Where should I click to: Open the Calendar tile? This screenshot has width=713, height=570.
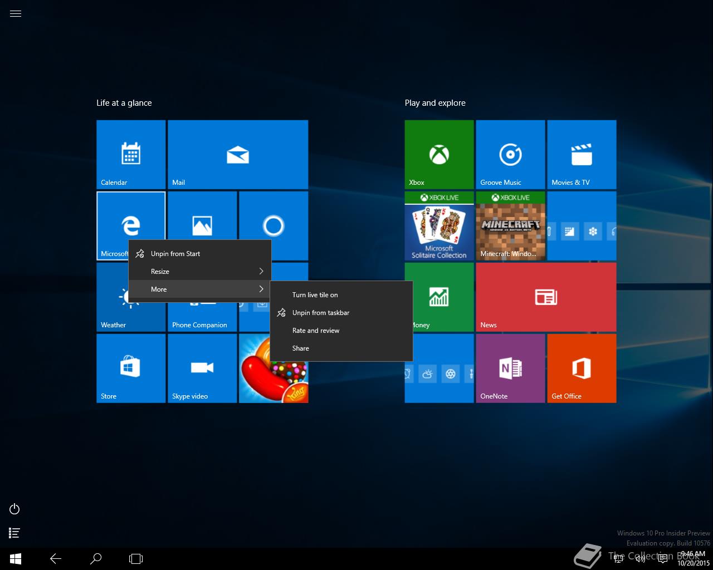pos(131,155)
